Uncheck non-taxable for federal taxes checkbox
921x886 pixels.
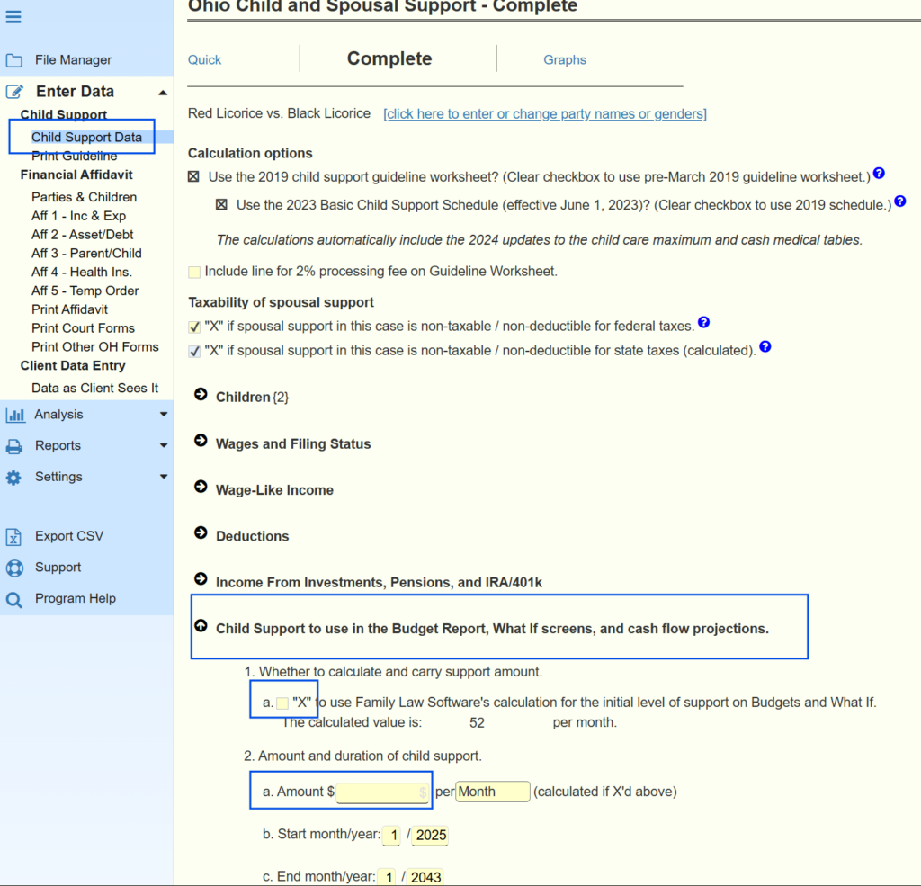point(194,327)
